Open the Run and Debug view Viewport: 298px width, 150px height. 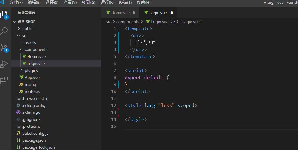4,64
